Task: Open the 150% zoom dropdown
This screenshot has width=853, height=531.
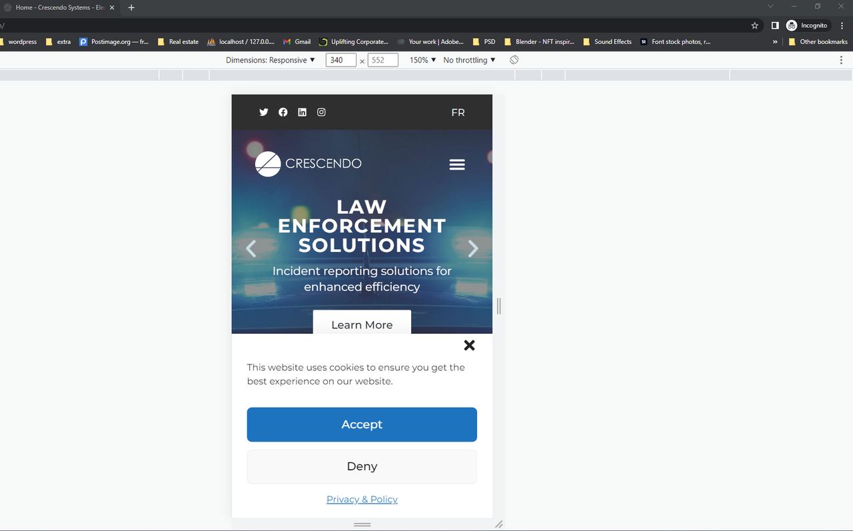Action: [423, 60]
